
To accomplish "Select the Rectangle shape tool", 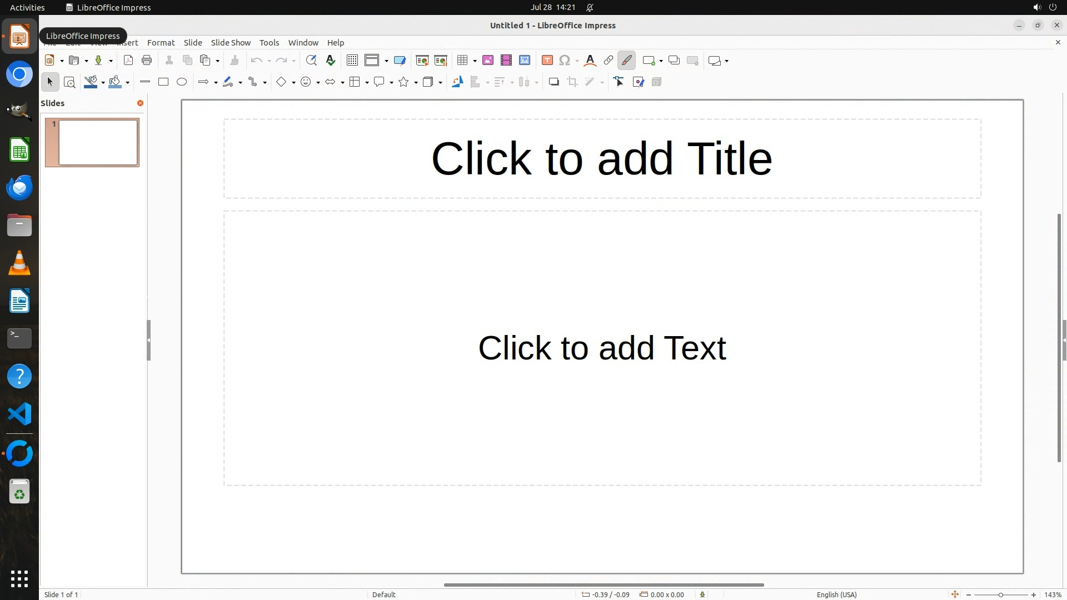I will pos(163,82).
